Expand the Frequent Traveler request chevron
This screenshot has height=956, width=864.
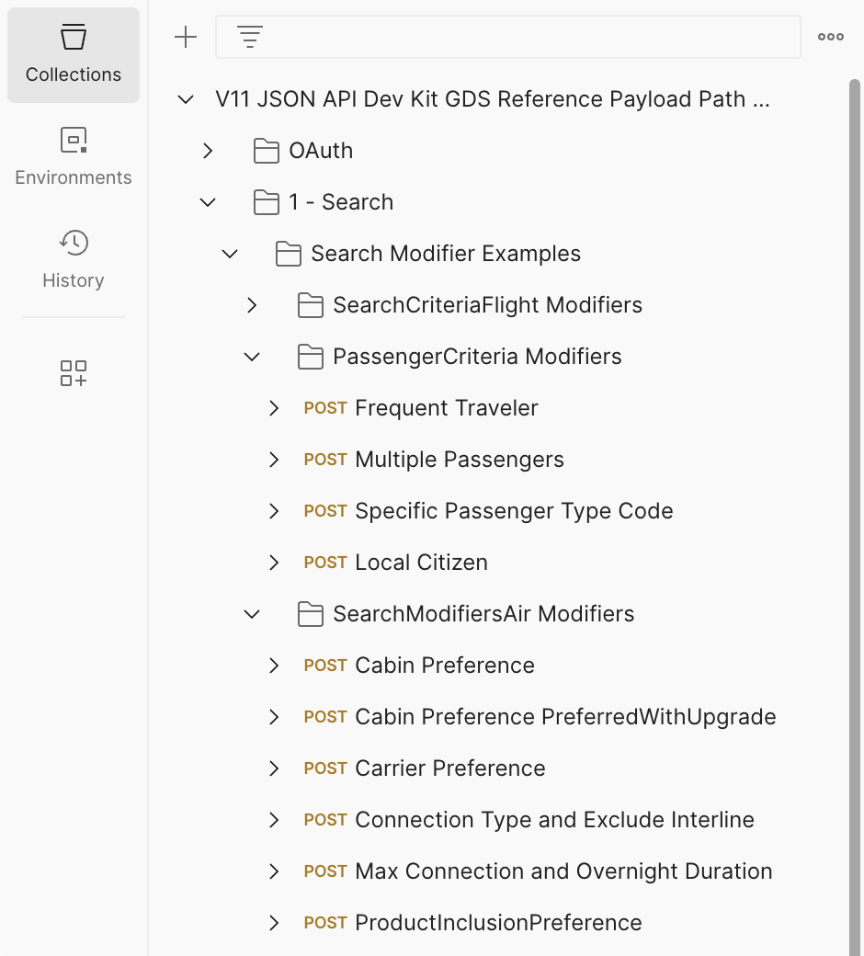pyautogui.click(x=274, y=408)
